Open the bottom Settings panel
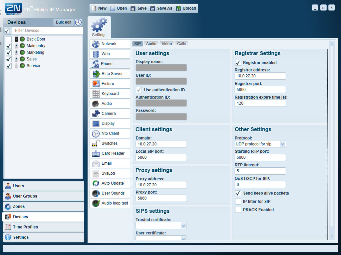 click(x=44, y=237)
